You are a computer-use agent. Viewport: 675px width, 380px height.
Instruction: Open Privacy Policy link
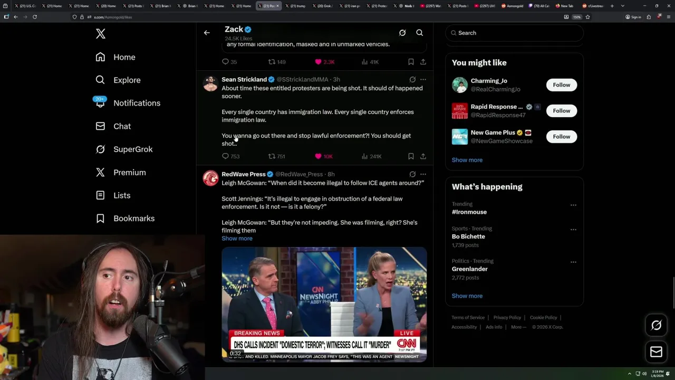[507, 318]
